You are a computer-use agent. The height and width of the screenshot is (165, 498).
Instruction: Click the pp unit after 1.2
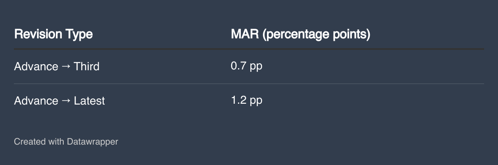coord(256,101)
